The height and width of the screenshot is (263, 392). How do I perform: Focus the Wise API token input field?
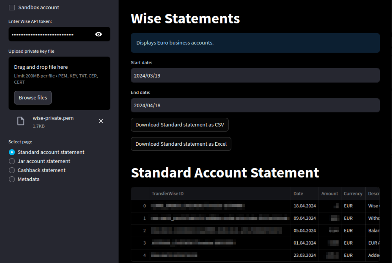[50, 34]
